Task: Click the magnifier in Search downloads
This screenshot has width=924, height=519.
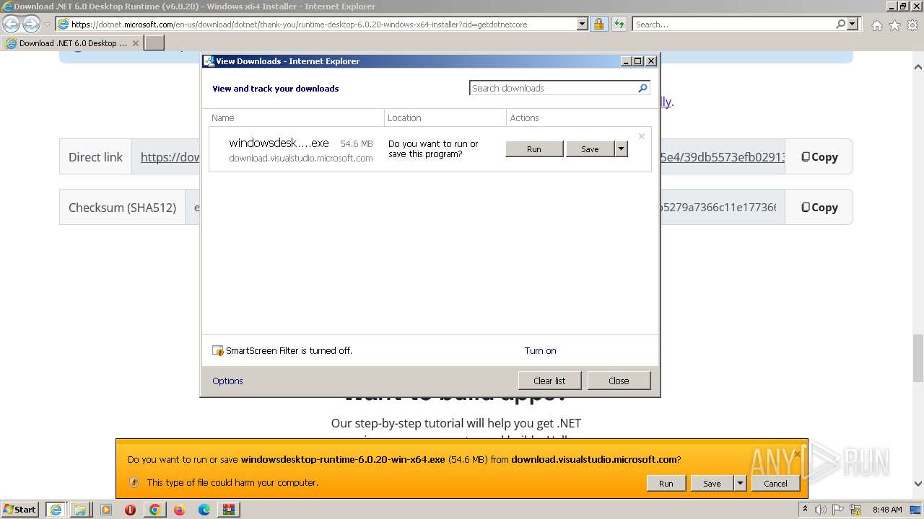Action: pyautogui.click(x=643, y=88)
